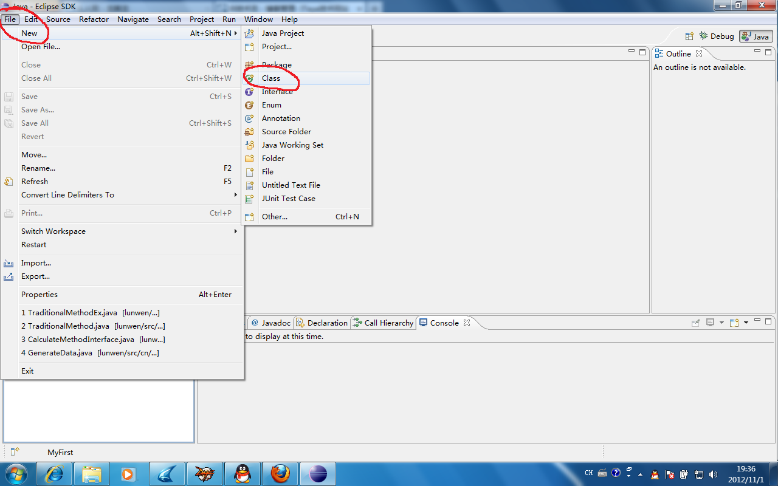Choose Other... in the New submenu
778x486 pixels.
tap(306, 217)
